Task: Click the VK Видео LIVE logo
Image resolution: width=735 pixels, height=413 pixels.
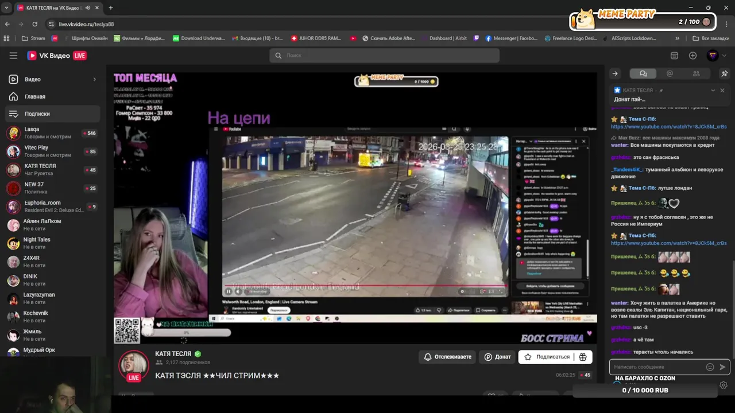Action: point(57,56)
